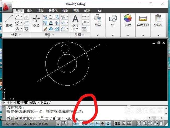Click the Clean Screen icon in the status bar

click(x=161, y=123)
